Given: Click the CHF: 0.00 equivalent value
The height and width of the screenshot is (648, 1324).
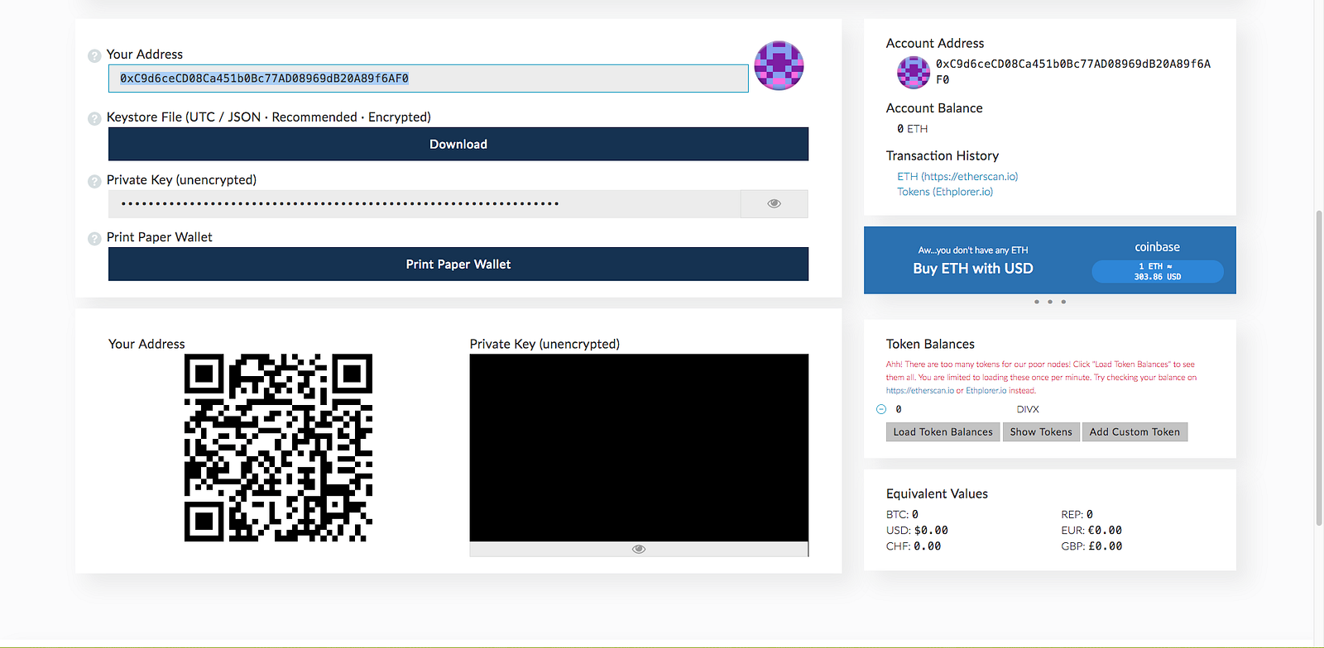Looking at the screenshot, I should click(x=914, y=546).
